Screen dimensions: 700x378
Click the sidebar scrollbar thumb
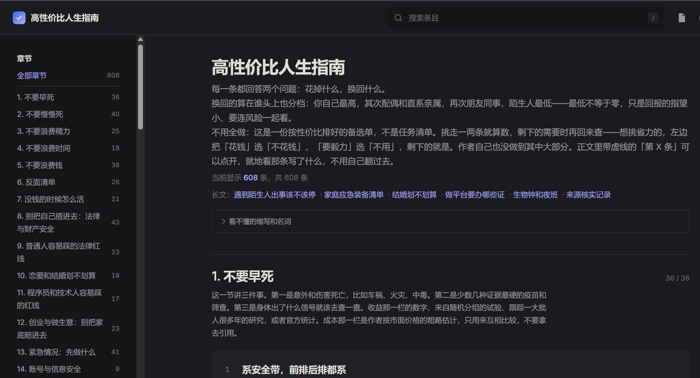point(141,86)
